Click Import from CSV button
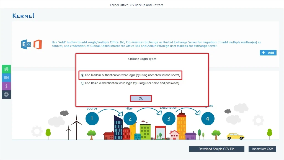284x160 pixels. point(262,149)
